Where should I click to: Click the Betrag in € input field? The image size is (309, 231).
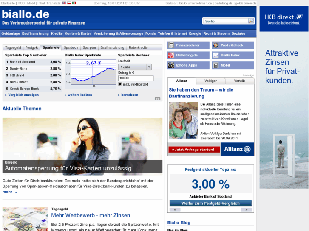point(136,78)
